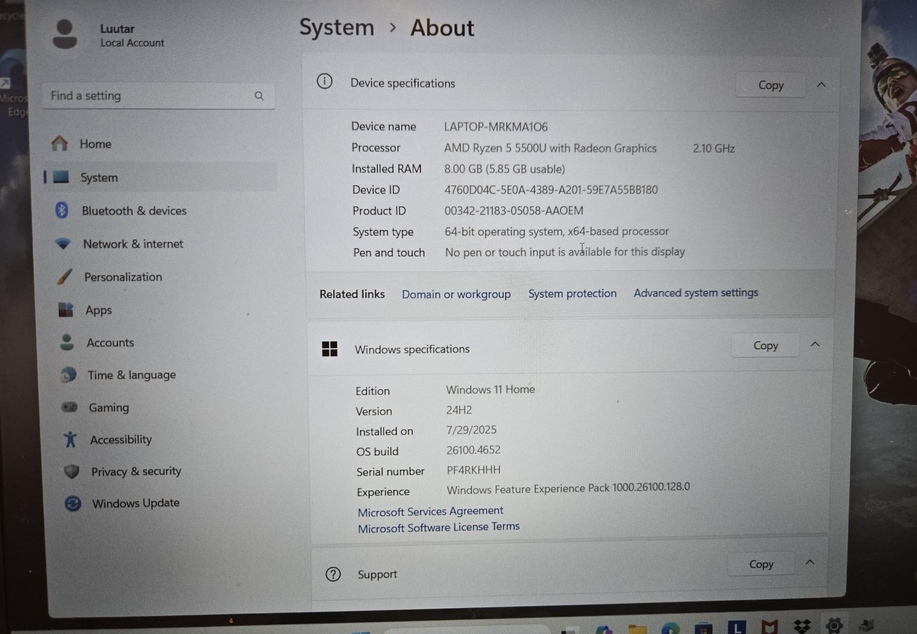Copy the Windows specifications
This screenshot has width=917, height=634.
[x=765, y=345]
